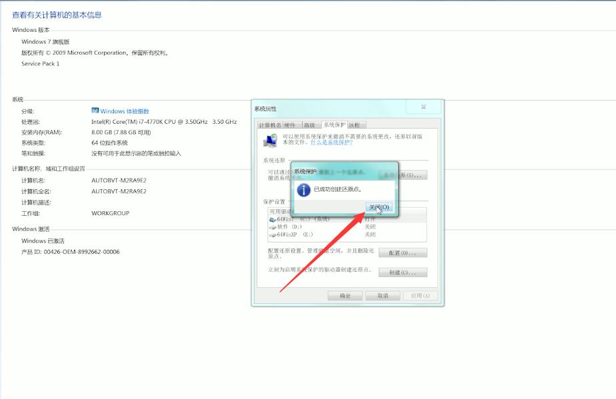Click the 版权所有 2009 Microsoft Corporation line
The height and width of the screenshot is (399, 616).
click(95, 53)
